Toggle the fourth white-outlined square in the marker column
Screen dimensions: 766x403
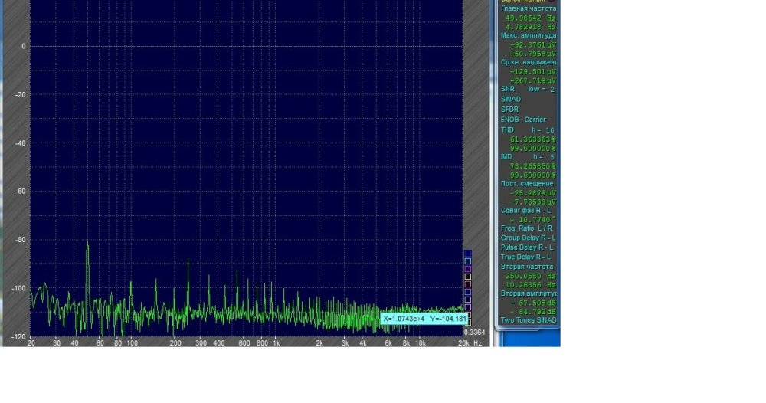click(x=467, y=277)
